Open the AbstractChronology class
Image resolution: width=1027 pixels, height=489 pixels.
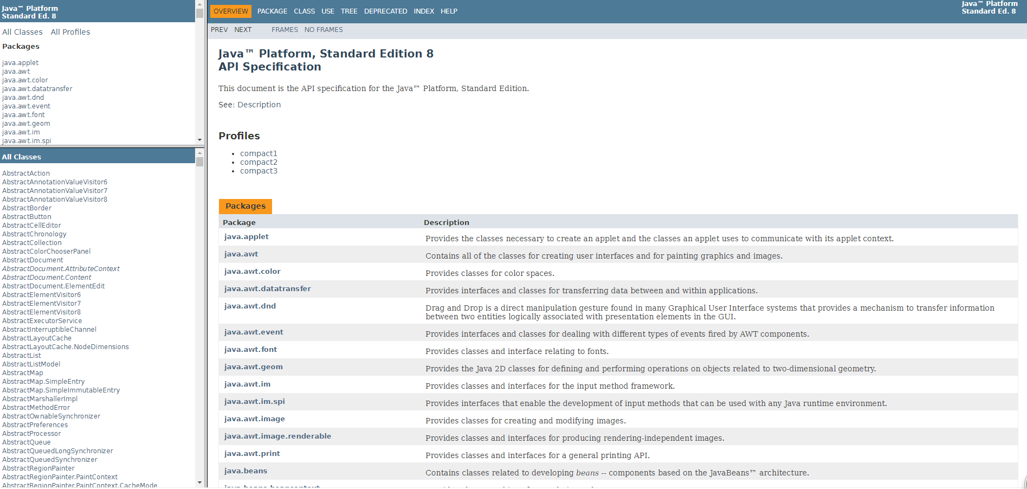tap(34, 234)
